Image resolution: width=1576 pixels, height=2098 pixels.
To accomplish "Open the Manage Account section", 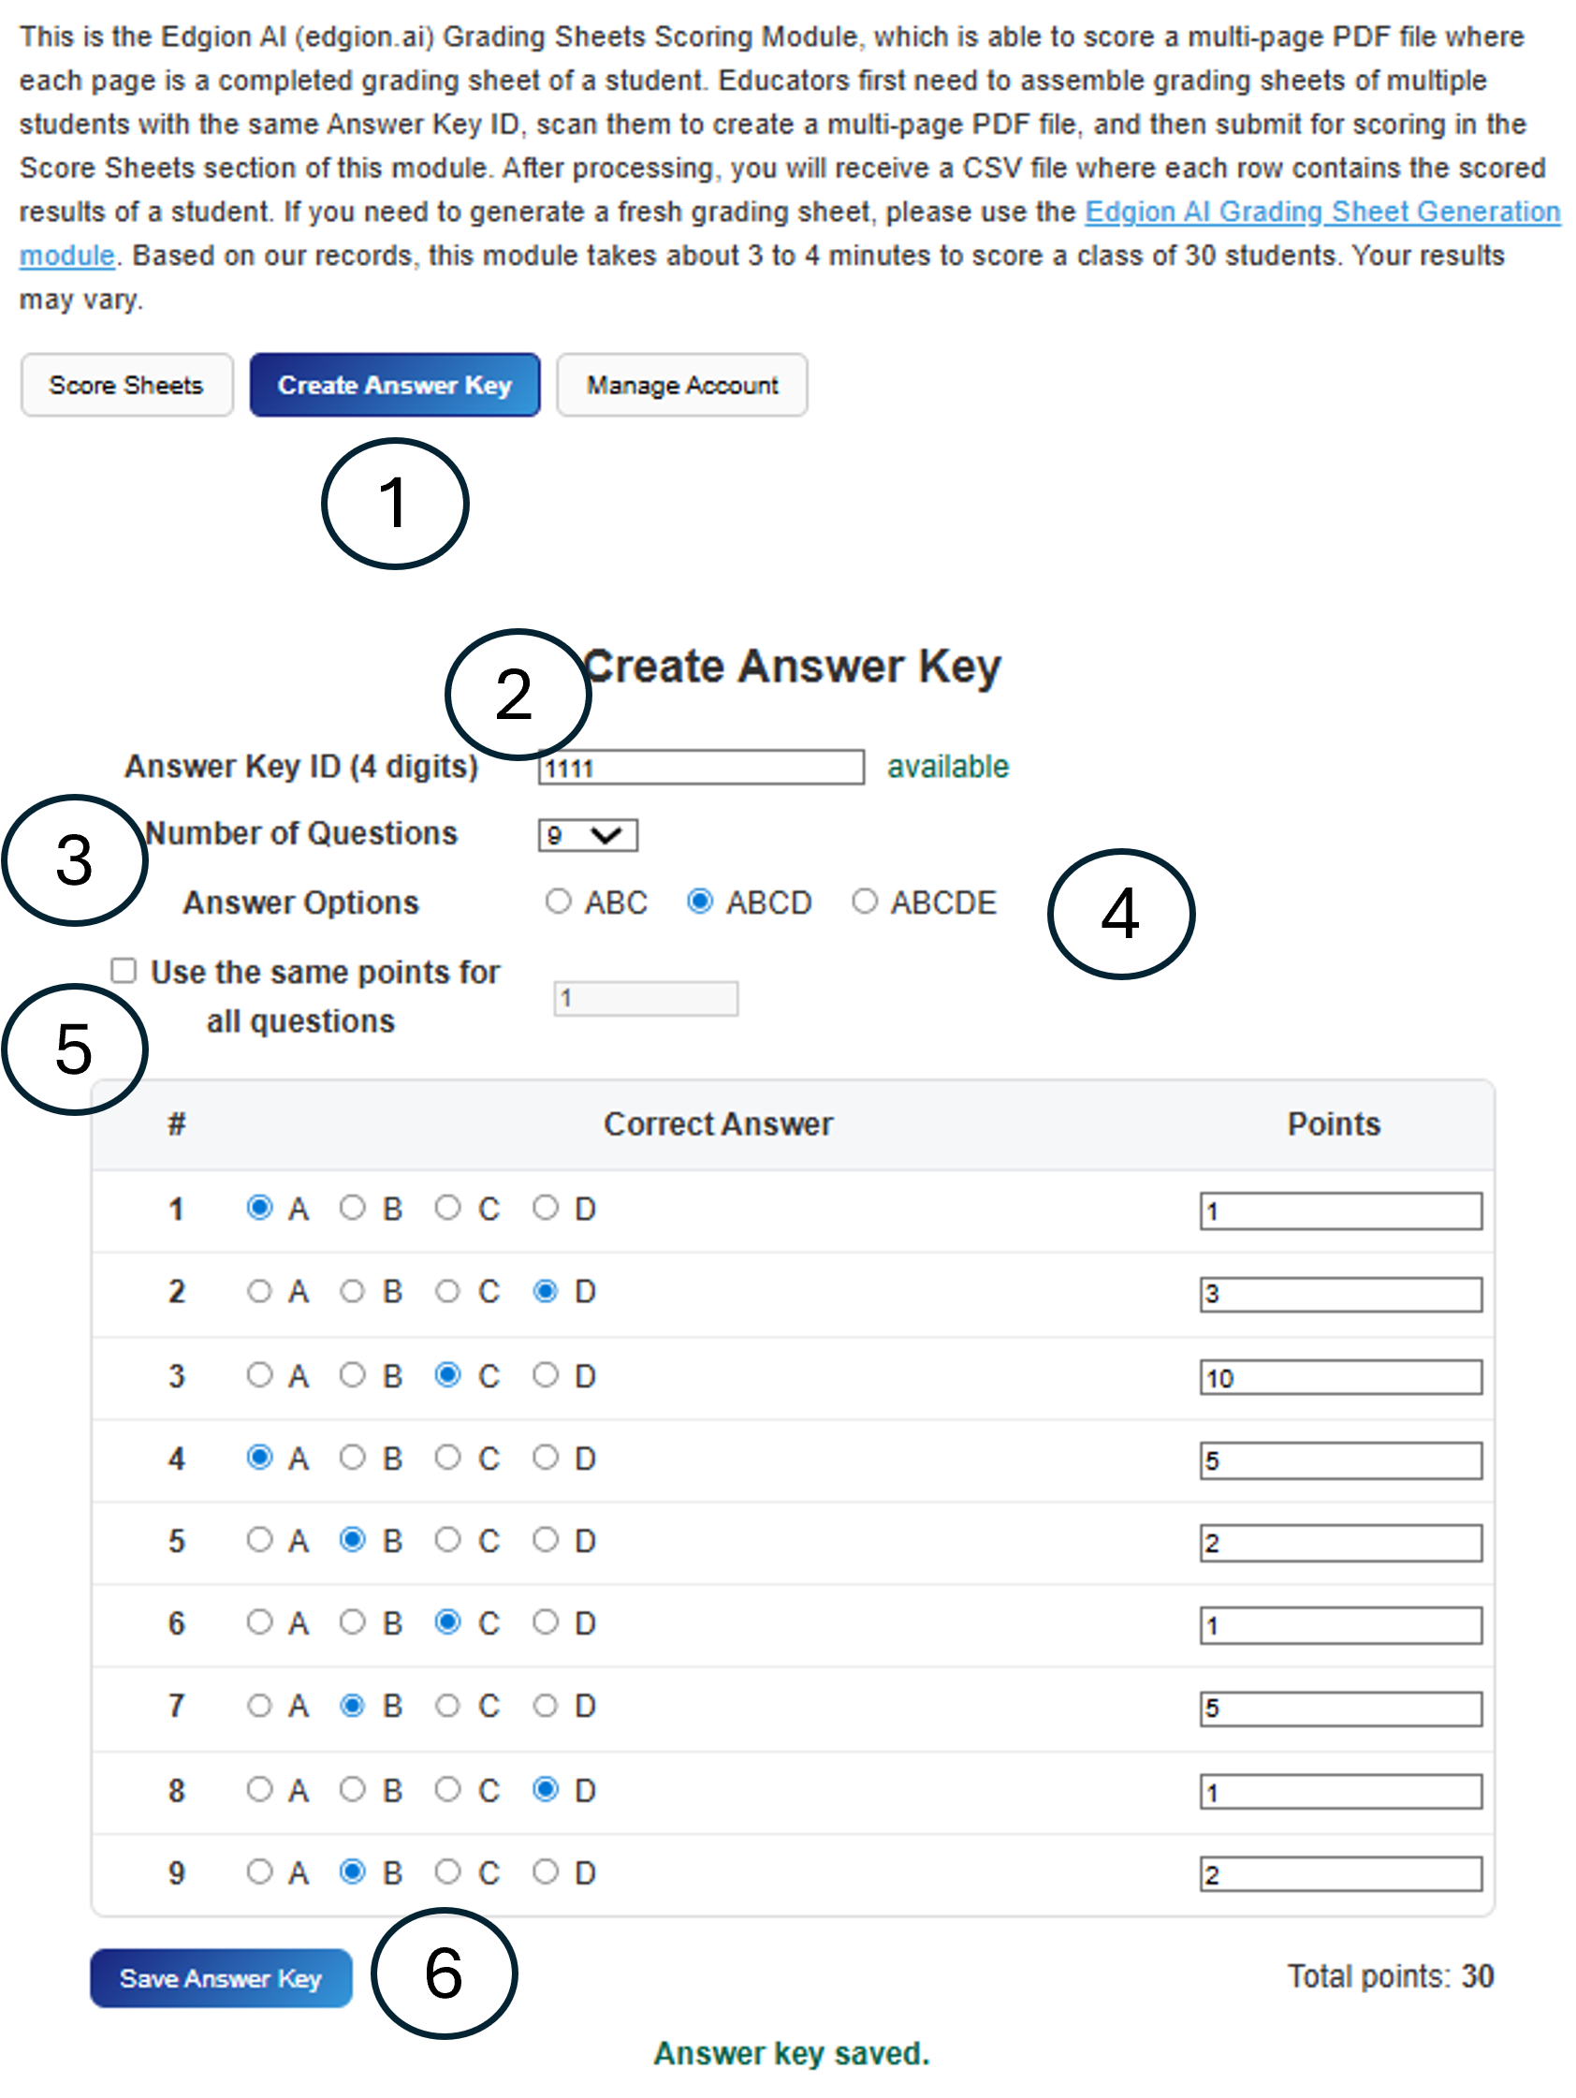I will click(681, 384).
